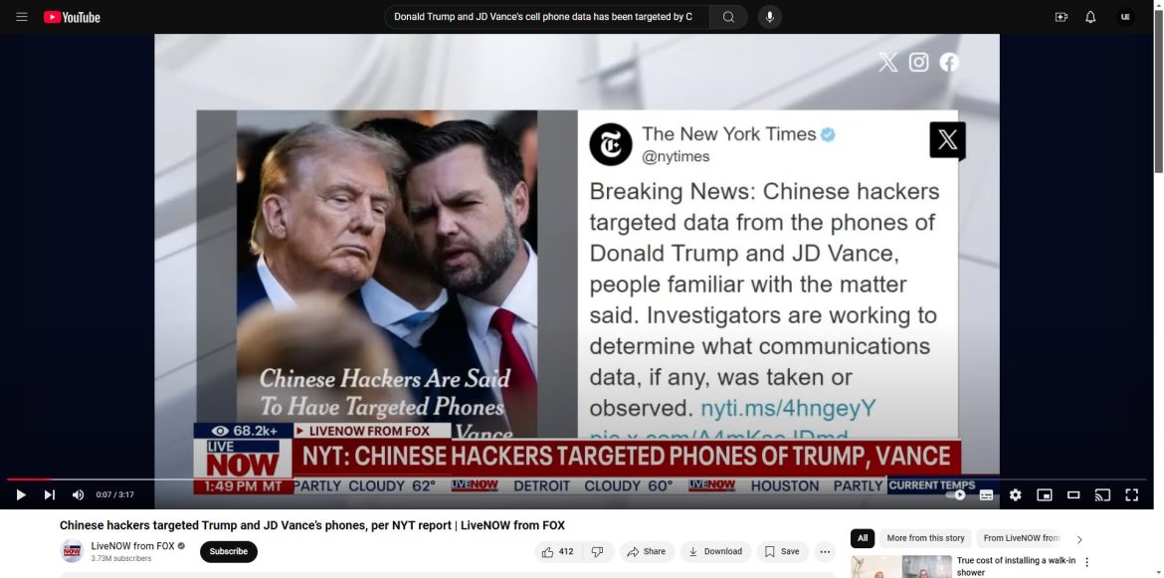1164x578 pixels.
Task: Mute the video volume
Action: [x=78, y=494]
